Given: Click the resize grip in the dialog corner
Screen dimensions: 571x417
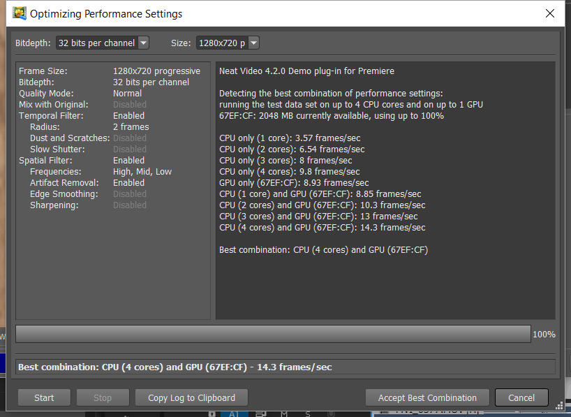Looking at the screenshot, I should click(x=559, y=406).
